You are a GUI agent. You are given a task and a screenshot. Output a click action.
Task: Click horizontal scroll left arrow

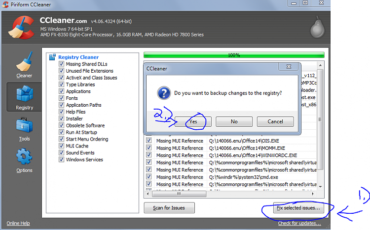[148, 194]
